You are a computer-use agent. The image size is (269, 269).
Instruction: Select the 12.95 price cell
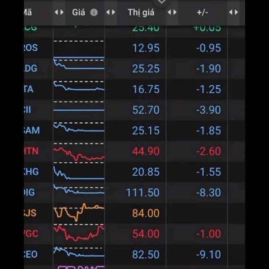coord(146,48)
